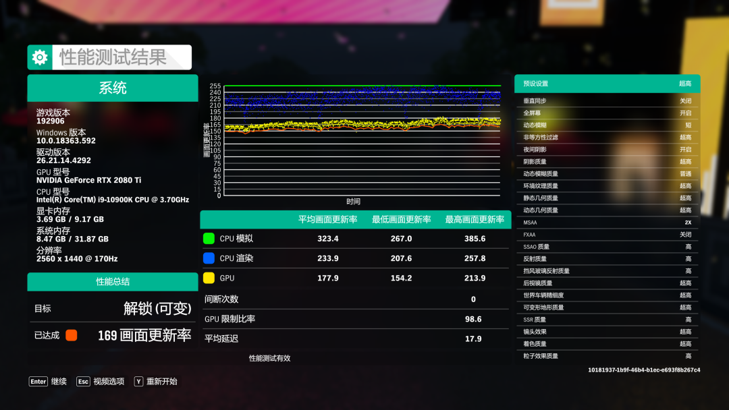Select the 全屏幕 setting row
This screenshot has width=729, height=410.
pyautogui.click(x=607, y=113)
